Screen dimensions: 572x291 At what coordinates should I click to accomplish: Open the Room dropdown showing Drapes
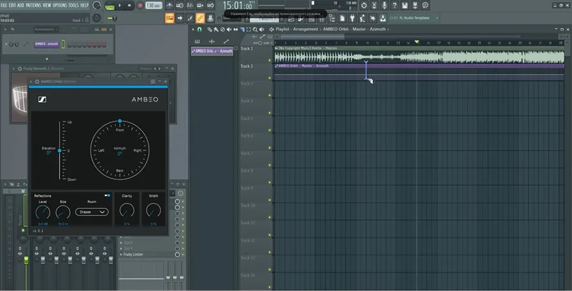point(91,211)
